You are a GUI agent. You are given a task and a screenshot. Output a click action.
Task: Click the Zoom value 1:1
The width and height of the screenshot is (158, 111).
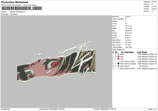point(153,11)
